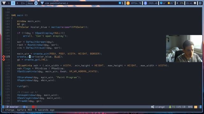204x114 pixels.
Task: Click the C filetype indicator in statusline
Action: pyautogui.click(x=25, y=107)
